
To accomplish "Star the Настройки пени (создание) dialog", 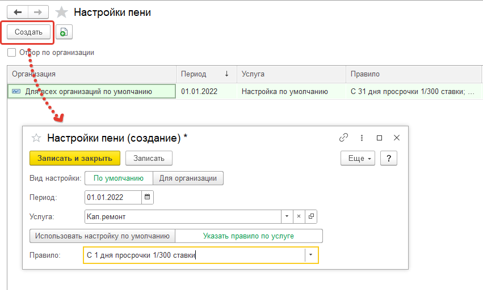I will [36, 138].
